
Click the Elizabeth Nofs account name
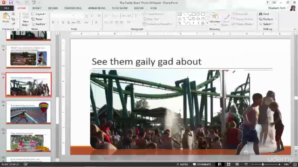[x=277, y=8]
